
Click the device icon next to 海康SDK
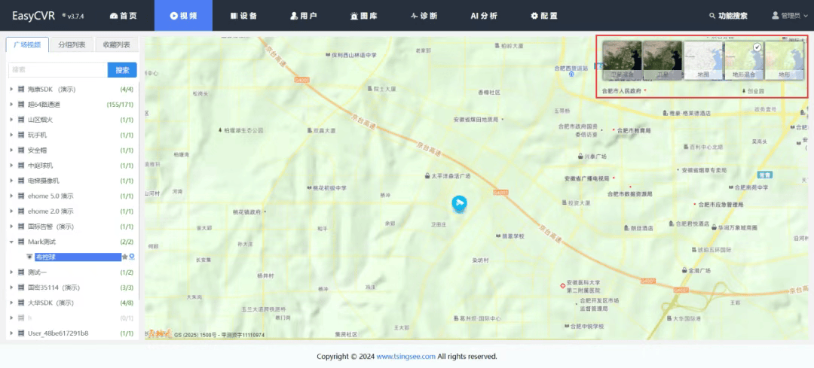[x=21, y=89]
